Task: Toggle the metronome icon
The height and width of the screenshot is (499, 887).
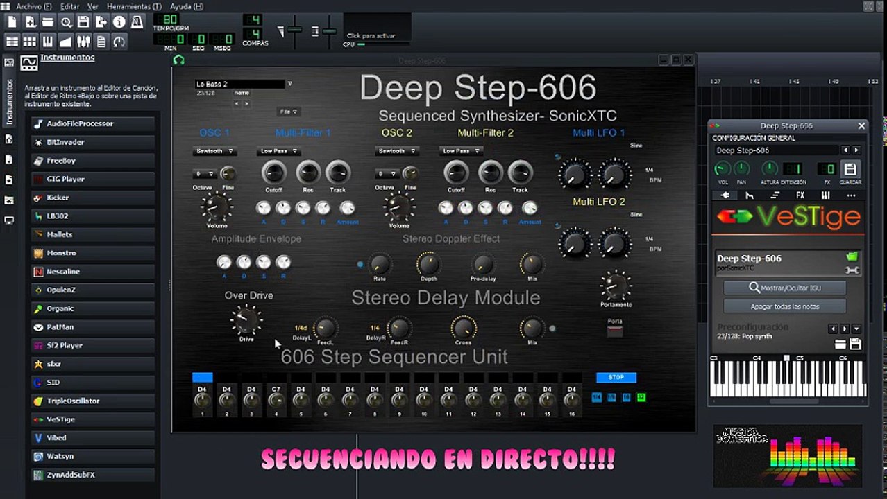Action: pyautogui.click(x=137, y=22)
